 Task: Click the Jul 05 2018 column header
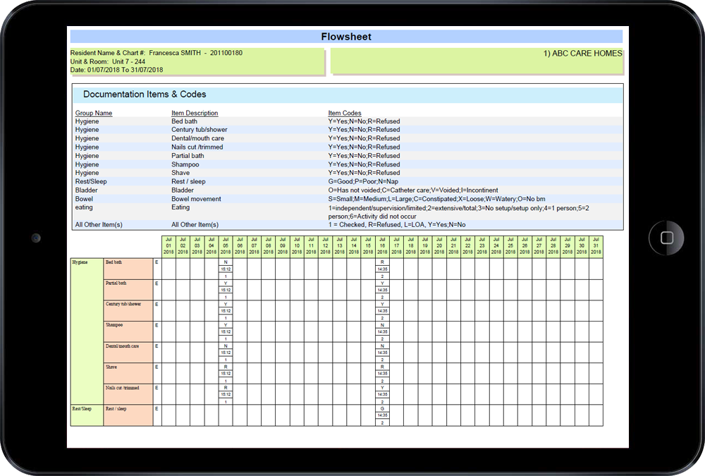[225, 245]
